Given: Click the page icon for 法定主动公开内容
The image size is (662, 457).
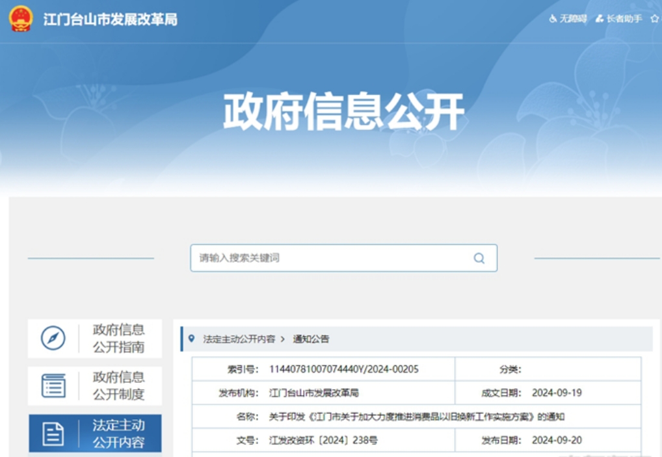Looking at the screenshot, I should coord(53,434).
